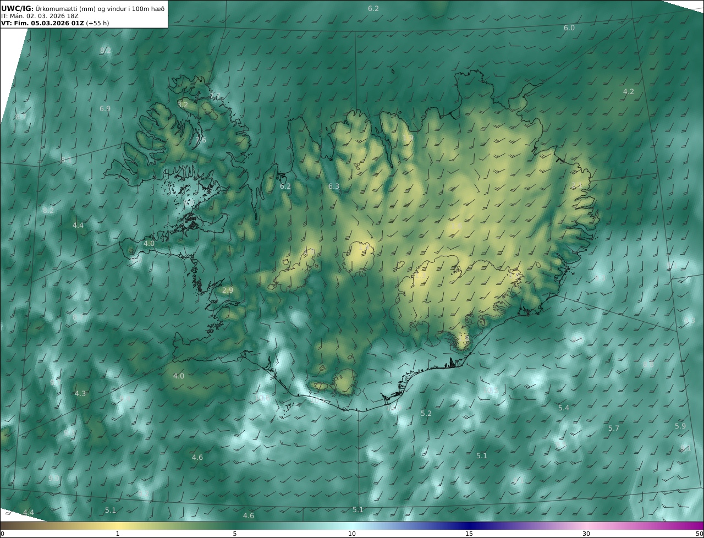Pick the yellow colorbar segment above 1
The width and height of the screenshot is (704, 538).
click(118, 525)
